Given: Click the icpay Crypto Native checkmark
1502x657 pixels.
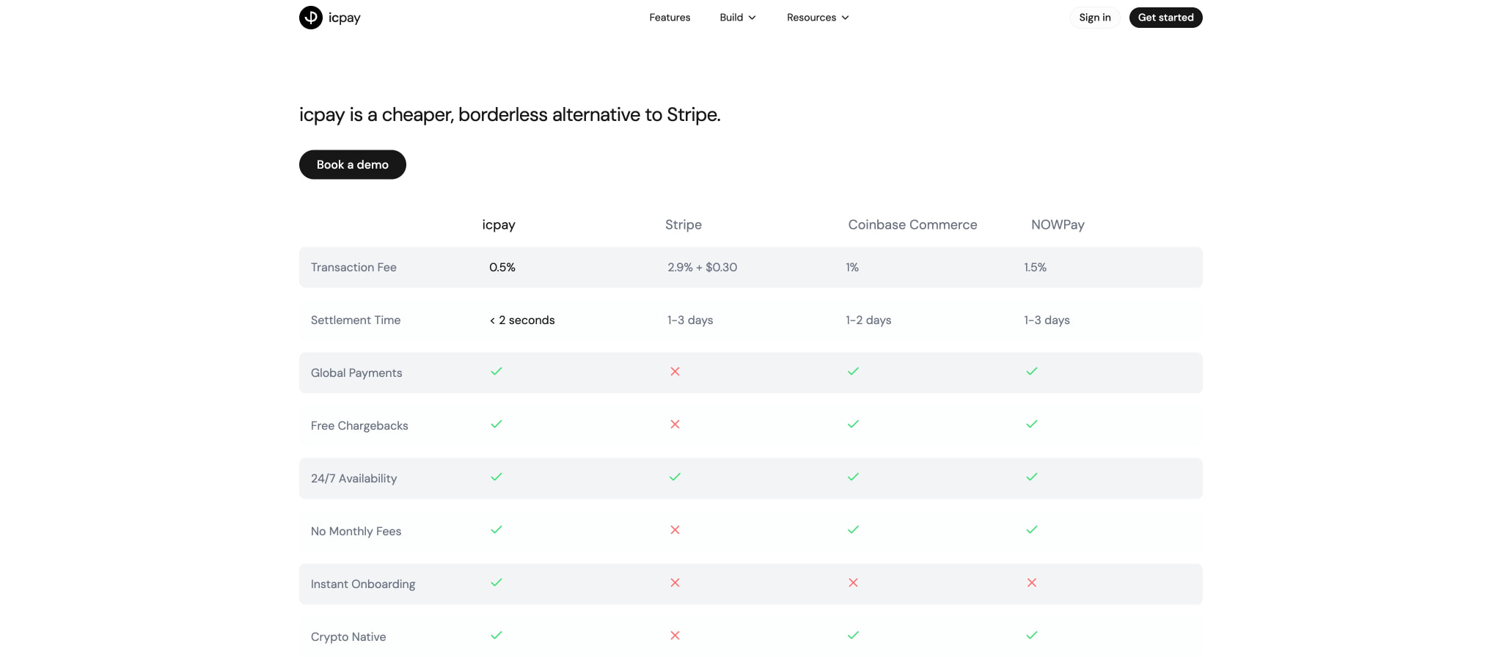Looking at the screenshot, I should [497, 636].
